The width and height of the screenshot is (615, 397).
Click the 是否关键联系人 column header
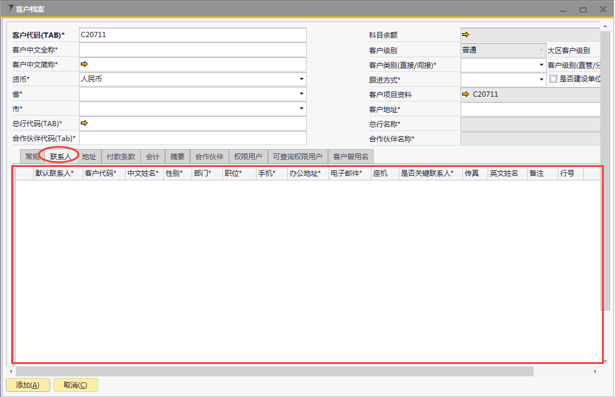[427, 174]
